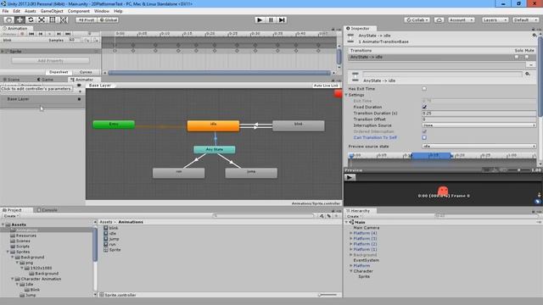Play the animation clip in Animation window
Screen dimensions: 543x305
pos(49,34)
